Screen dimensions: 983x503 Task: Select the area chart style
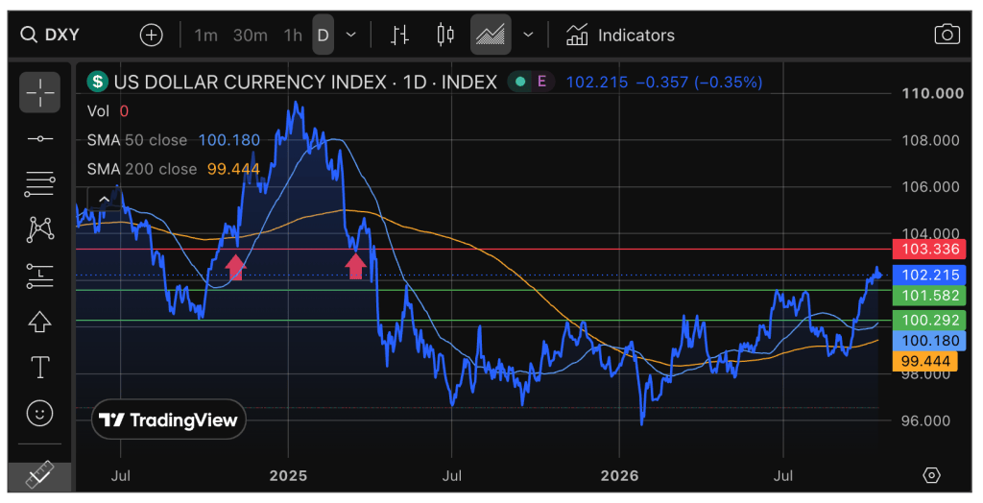[x=491, y=35]
